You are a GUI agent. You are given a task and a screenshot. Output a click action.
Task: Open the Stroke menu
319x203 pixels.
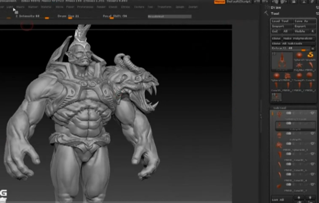pos(125,7)
